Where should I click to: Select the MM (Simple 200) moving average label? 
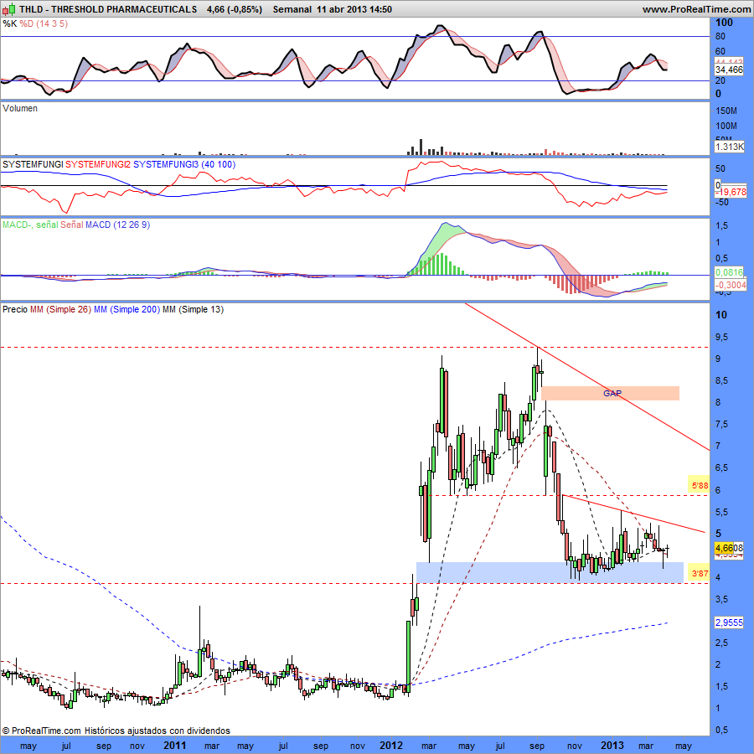tap(127, 309)
